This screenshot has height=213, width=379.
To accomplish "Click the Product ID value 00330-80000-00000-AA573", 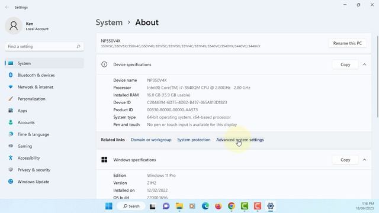I will click(172, 109).
